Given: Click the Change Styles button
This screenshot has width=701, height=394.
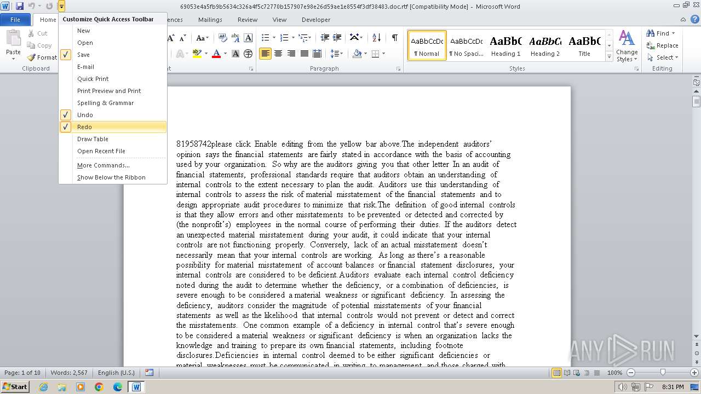Looking at the screenshot, I should pos(627,46).
